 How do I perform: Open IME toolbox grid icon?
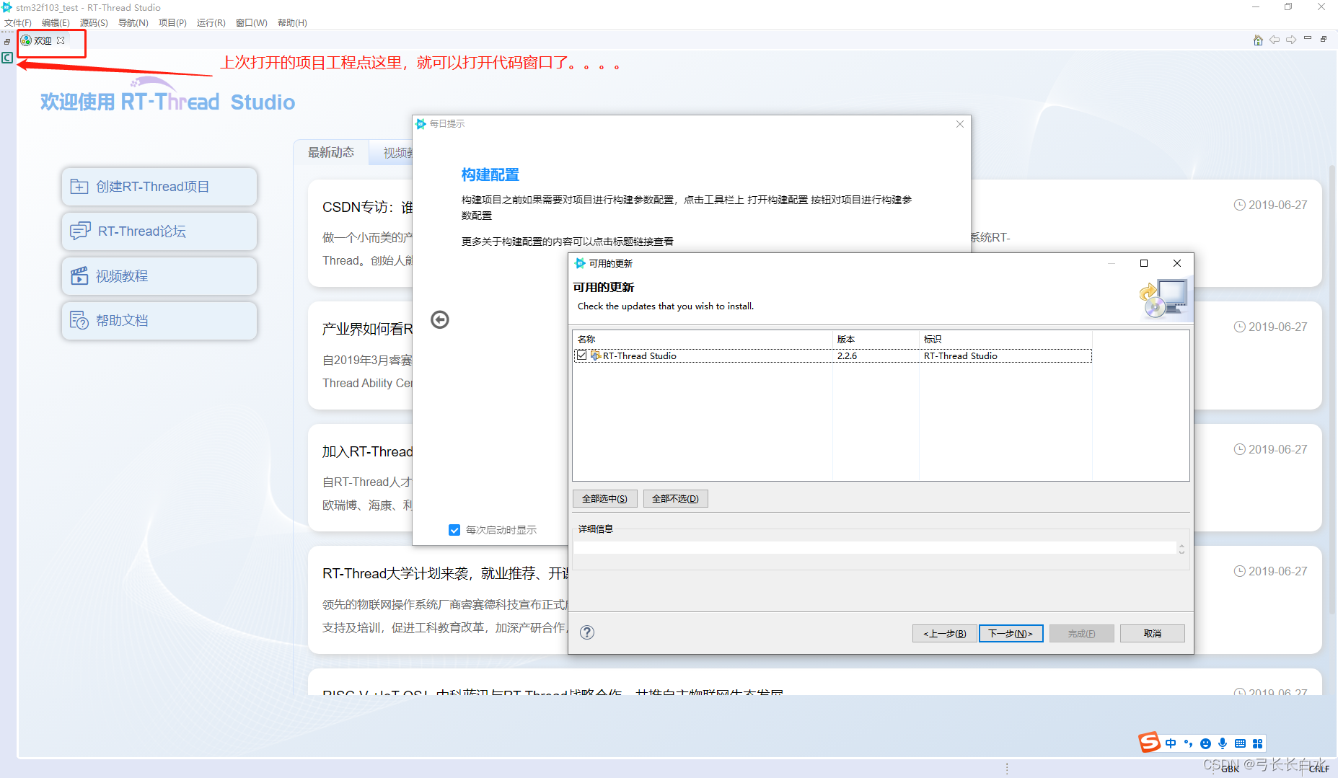click(x=1258, y=743)
